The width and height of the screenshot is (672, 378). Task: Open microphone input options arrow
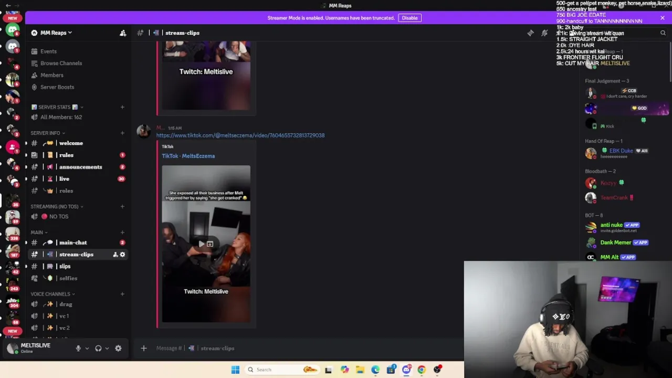tap(87, 348)
